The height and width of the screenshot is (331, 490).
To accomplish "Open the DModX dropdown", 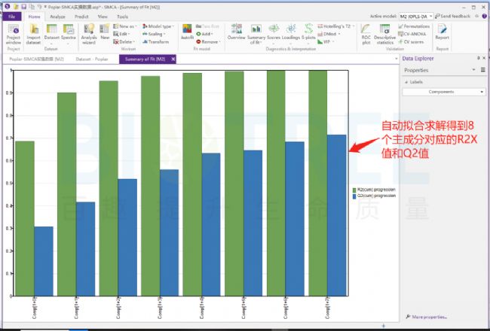I will (329, 34).
